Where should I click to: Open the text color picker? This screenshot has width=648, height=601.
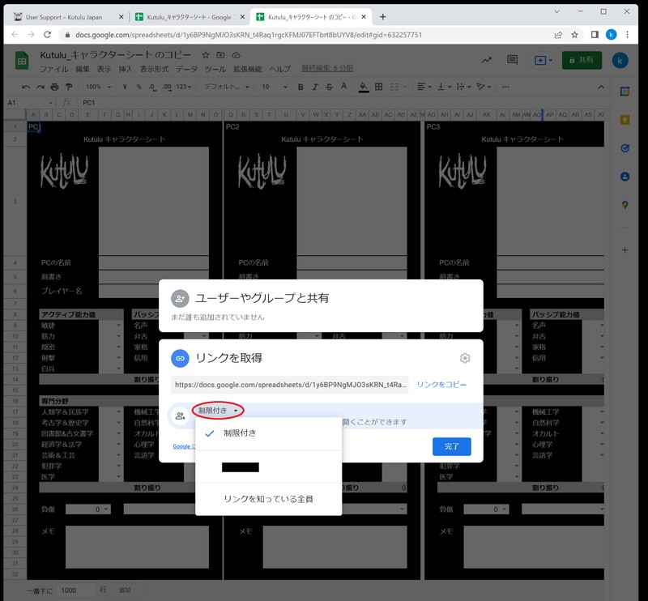[343, 87]
